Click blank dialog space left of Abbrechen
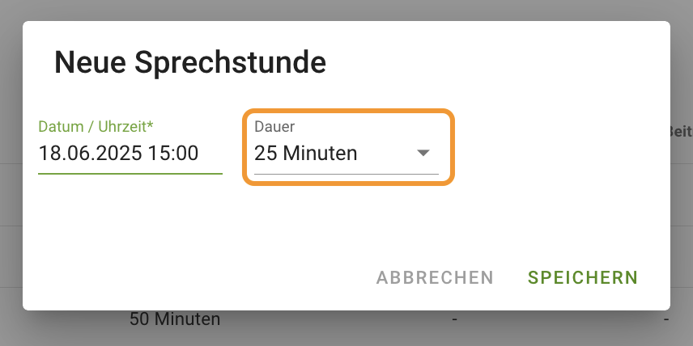Viewport: 693px width, 346px height. tap(199, 277)
